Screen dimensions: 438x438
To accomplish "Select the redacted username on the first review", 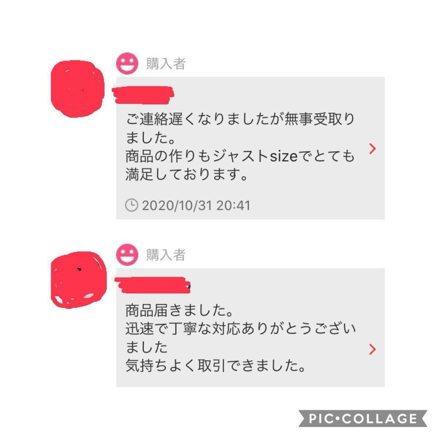I will coord(143,94).
